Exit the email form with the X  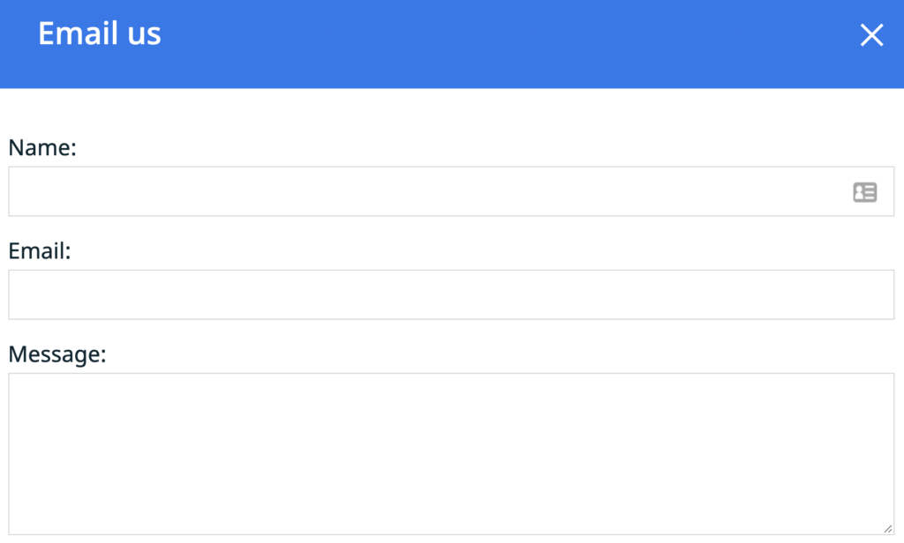point(871,34)
